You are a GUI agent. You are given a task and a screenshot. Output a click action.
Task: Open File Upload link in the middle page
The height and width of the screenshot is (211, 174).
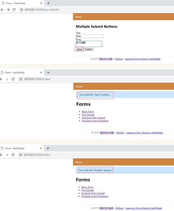click(x=88, y=115)
